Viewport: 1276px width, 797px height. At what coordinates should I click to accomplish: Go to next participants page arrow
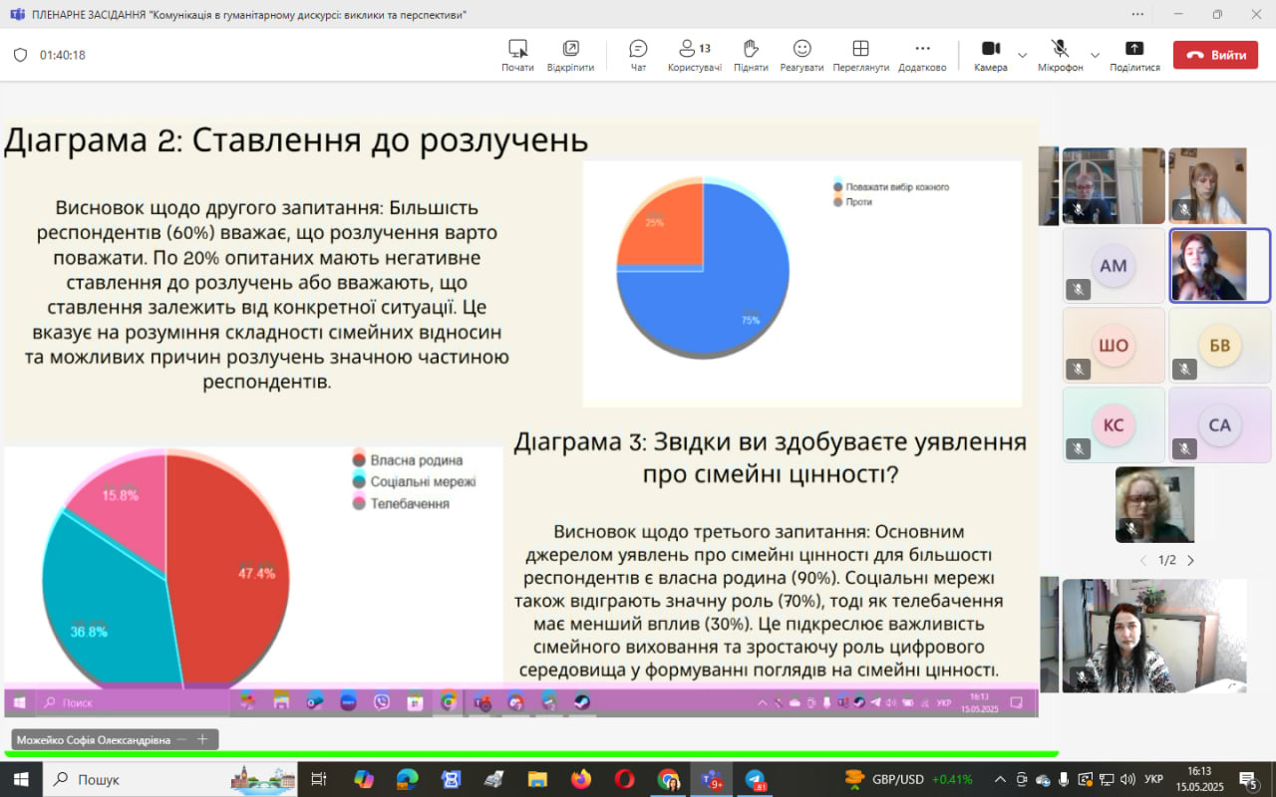click(x=1190, y=561)
